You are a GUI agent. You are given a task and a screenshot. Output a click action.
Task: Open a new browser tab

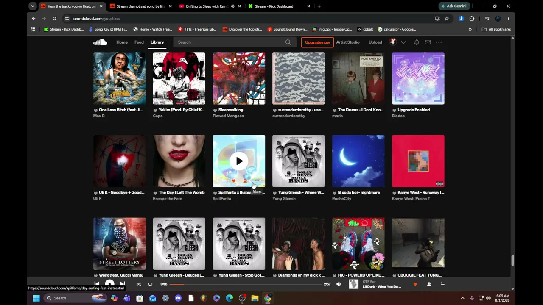pyautogui.click(x=319, y=6)
